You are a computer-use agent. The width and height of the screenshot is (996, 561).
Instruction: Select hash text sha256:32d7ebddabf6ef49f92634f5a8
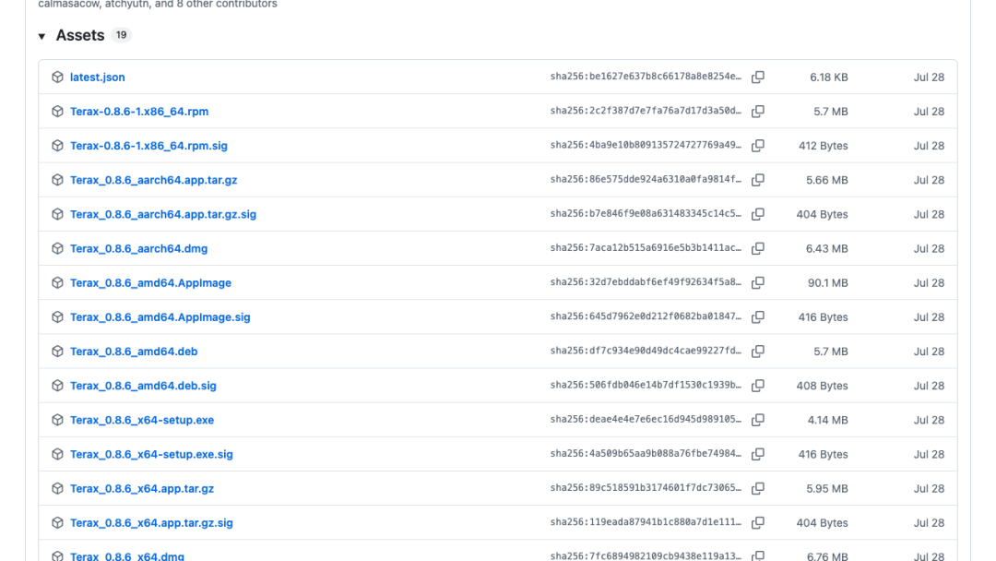(x=646, y=282)
